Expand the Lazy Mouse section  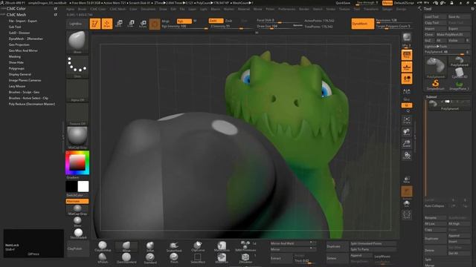(x=17, y=86)
